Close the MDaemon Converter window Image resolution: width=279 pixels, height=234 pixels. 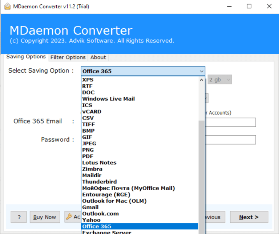(269, 7)
